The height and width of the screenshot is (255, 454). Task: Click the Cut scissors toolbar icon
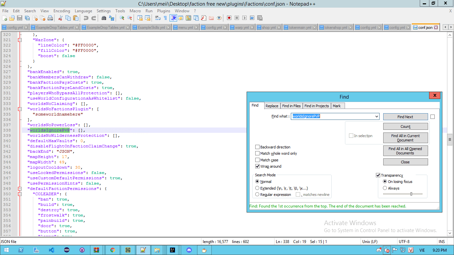[x=60, y=18]
